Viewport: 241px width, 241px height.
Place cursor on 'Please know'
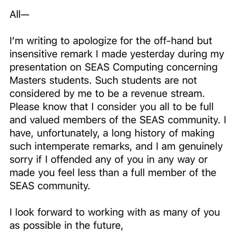(38, 107)
